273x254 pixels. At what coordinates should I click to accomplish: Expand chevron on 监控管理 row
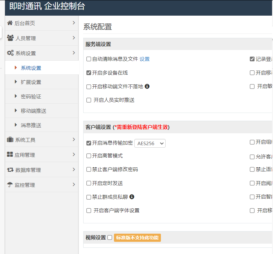(74, 185)
